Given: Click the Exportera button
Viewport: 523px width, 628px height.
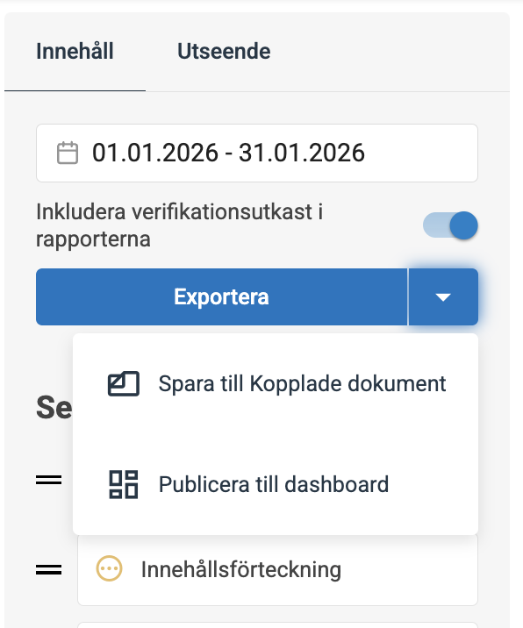Looking at the screenshot, I should [x=222, y=296].
